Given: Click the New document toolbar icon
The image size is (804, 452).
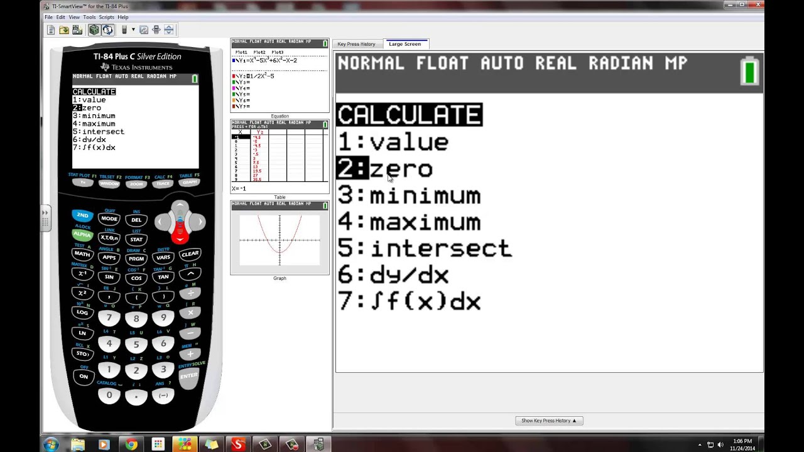Looking at the screenshot, I should click(x=52, y=30).
